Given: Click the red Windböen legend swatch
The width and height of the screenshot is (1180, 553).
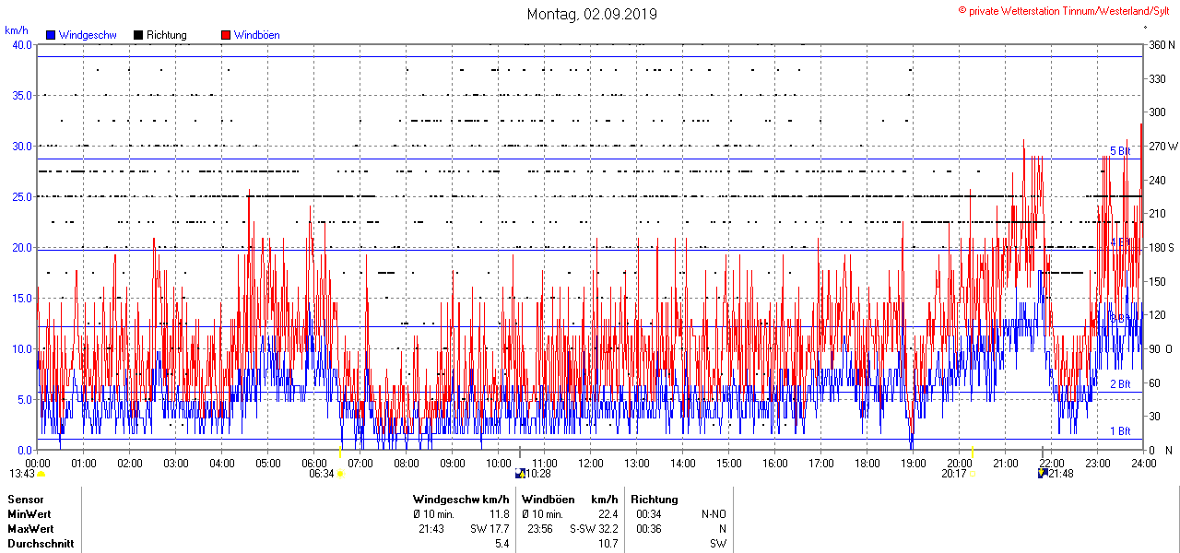Looking at the screenshot, I should [226, 35].
